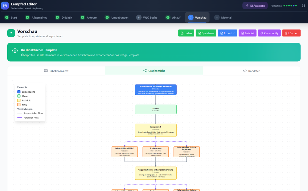Select the Vorschau step tab

(197, 17)
